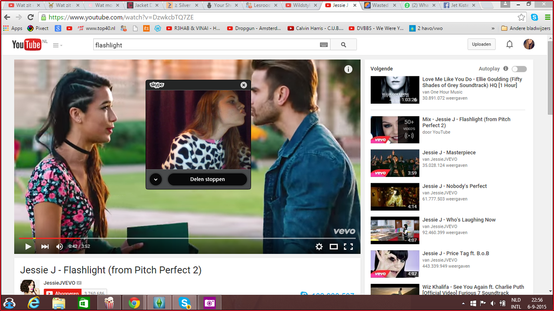Close the Skype sharing popup
554x311 pixels.
[244, 85]
